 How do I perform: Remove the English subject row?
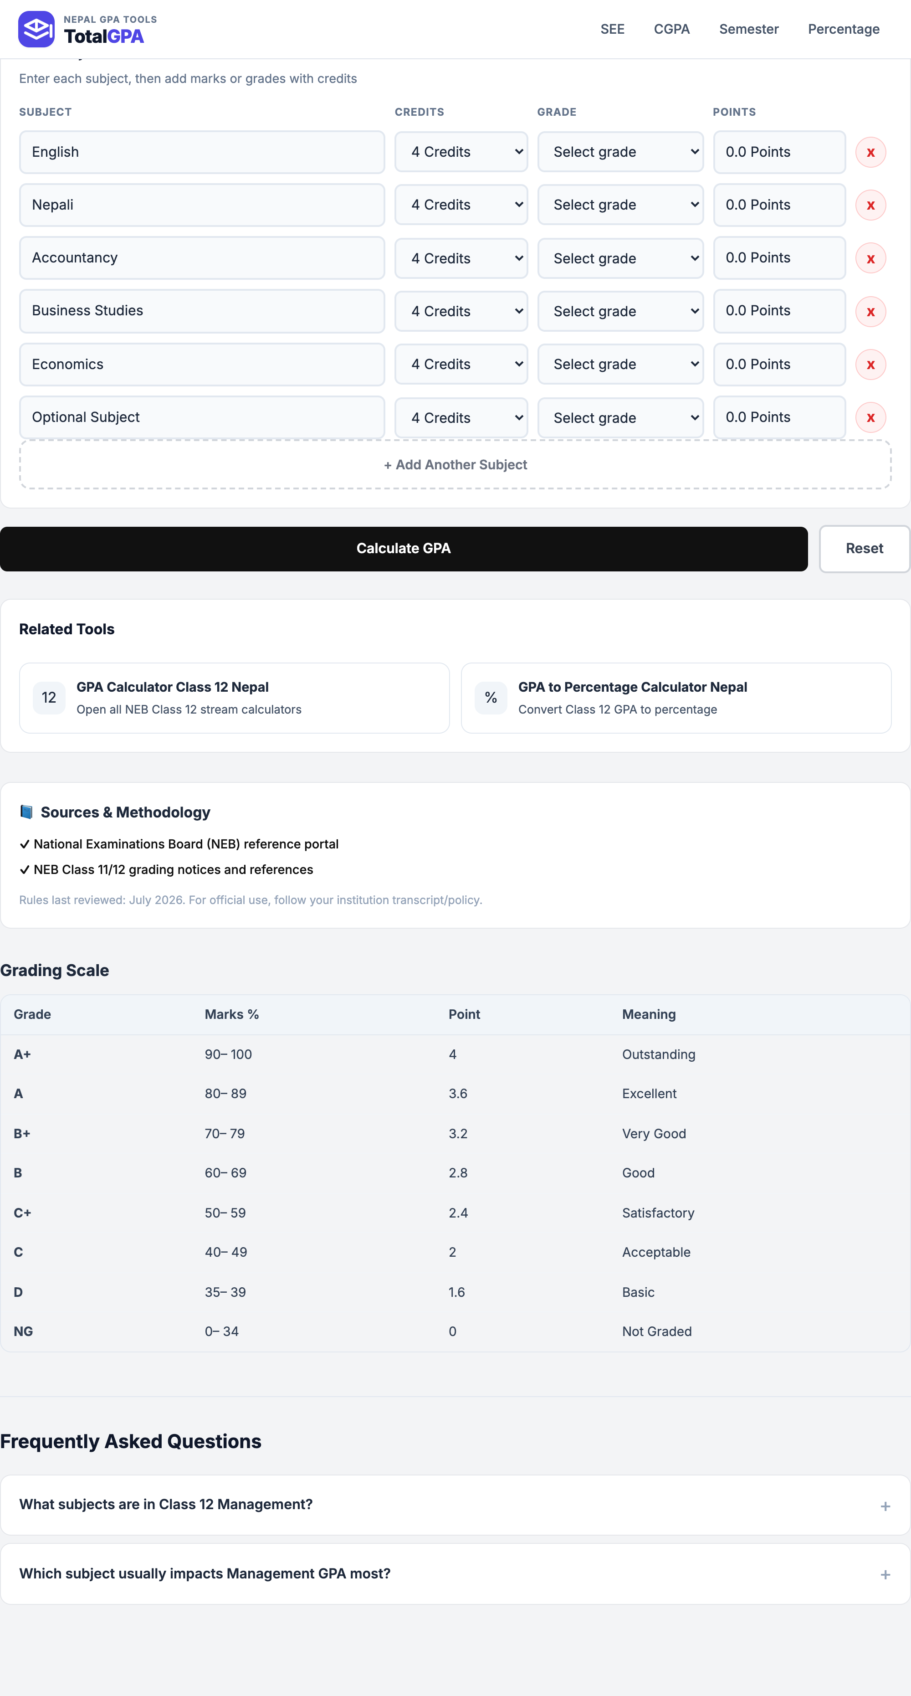click(x=870, y=152)
